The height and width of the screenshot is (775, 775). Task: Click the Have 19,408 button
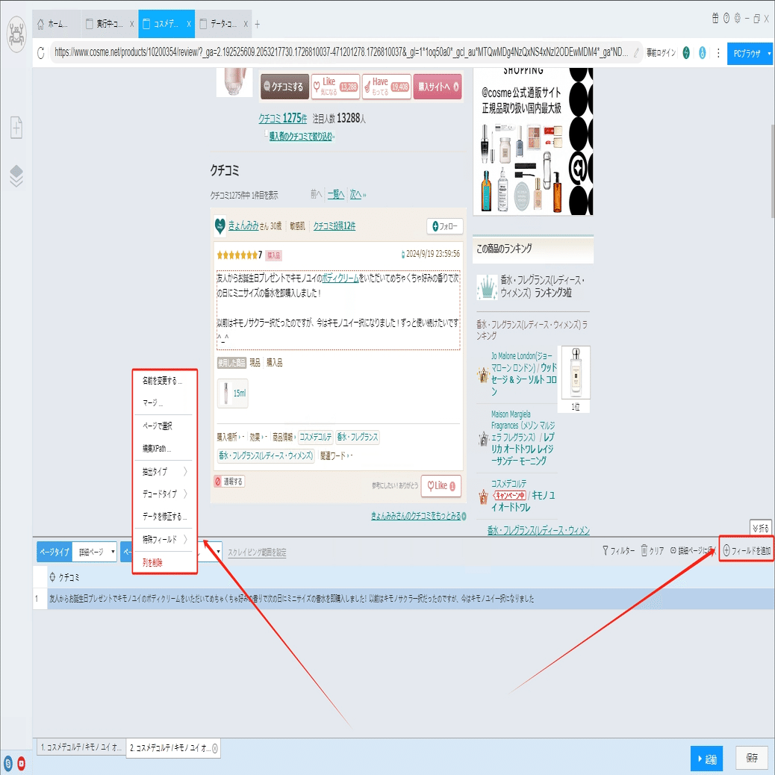pyautogui.click(x=387, y=87)
